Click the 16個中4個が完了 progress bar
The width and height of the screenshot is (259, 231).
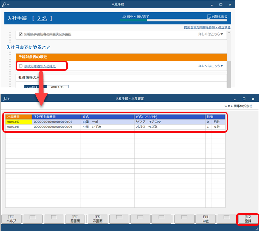[174, 20]
